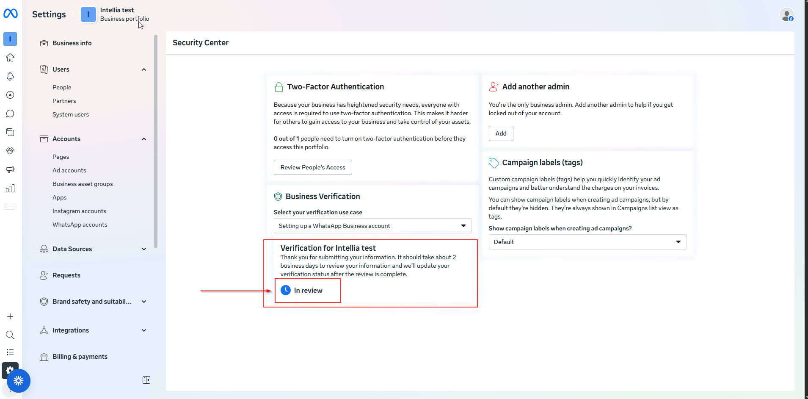Screen dimensions: 808x399
Task: Click the megaphone ads icon
Action: click(10, 169)
